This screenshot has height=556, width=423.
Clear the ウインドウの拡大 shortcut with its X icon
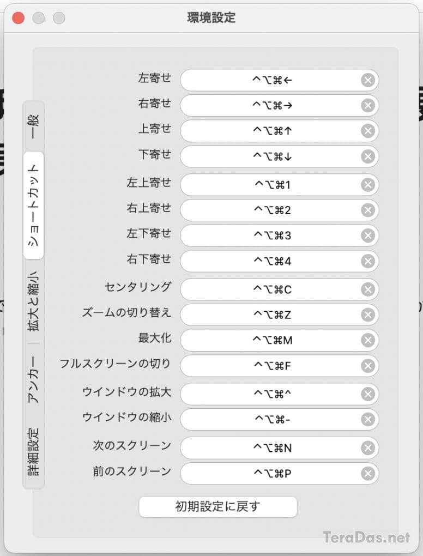[368, 394]
